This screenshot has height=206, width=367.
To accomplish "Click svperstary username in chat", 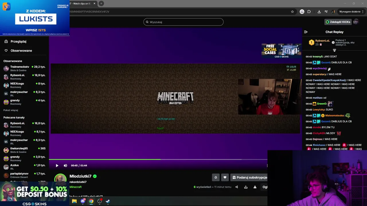I will (x=319, y=74).
